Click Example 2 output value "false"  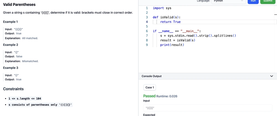click(x=19, y=56)
